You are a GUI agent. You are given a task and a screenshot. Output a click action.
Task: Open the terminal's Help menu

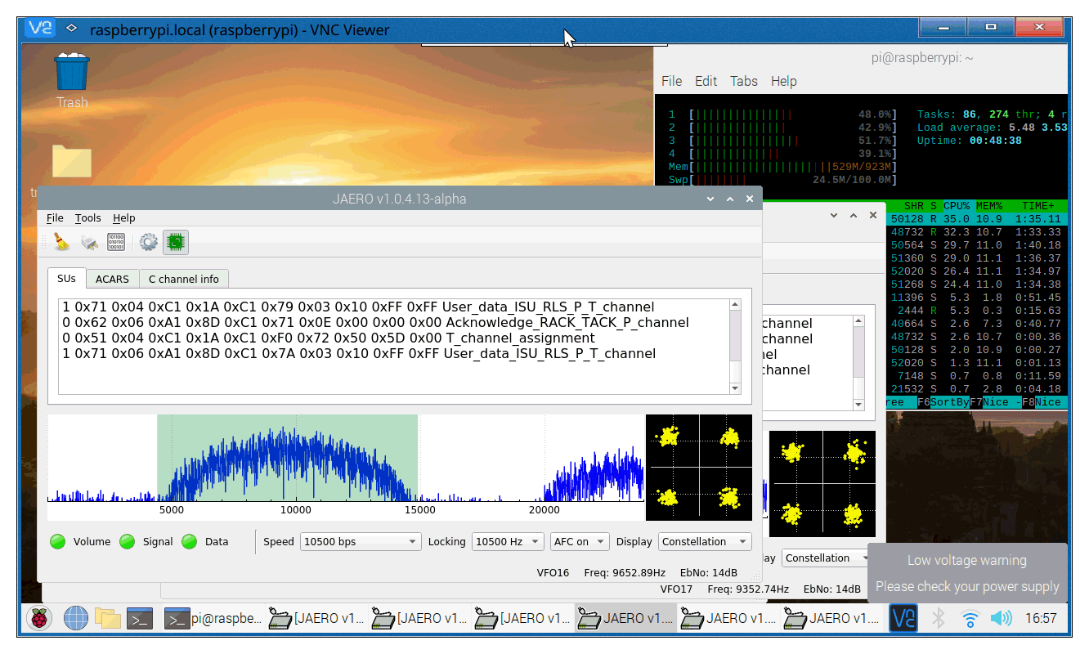(783, 81)
